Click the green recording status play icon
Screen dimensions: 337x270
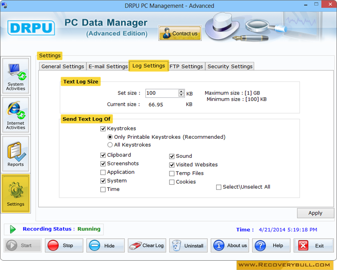(x=13, y=229)
